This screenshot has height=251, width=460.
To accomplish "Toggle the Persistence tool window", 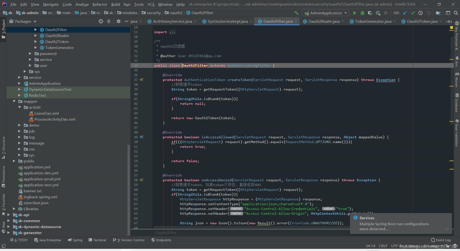I will pyautogui.click(x=3, y=176).
